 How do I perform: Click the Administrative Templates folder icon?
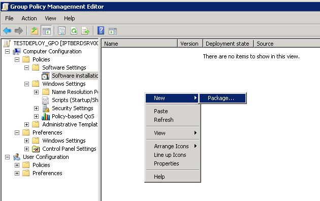pyautogui.click(x=36, y=124)
